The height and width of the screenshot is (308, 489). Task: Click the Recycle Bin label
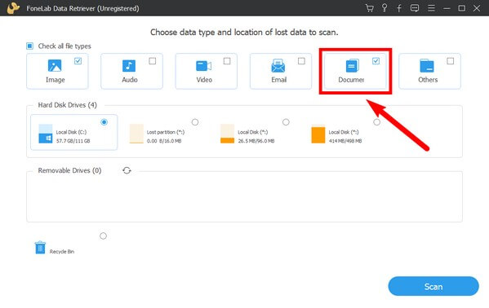point(62,251)
